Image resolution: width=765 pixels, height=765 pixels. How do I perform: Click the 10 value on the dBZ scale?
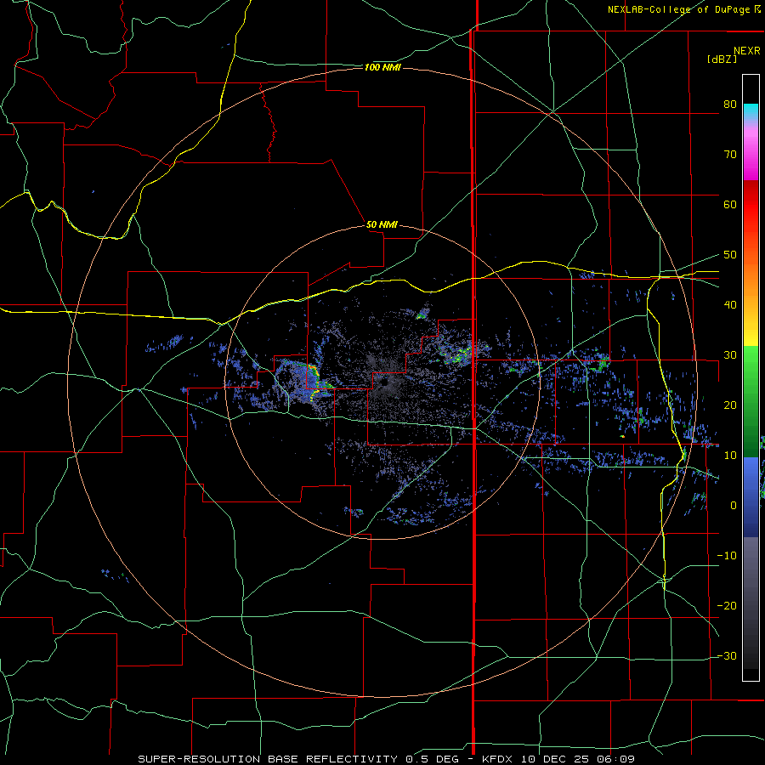[x=730, y=456]
